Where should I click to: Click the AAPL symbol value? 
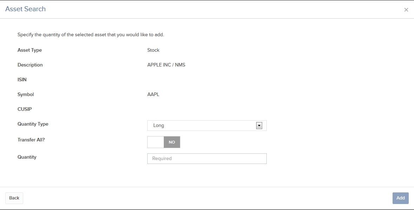(x=153, y=95)
